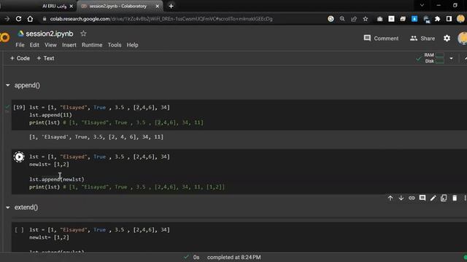Viewport: 467px width, 262px height.
Task: Open the blue droplet extension
Action: 414,19
